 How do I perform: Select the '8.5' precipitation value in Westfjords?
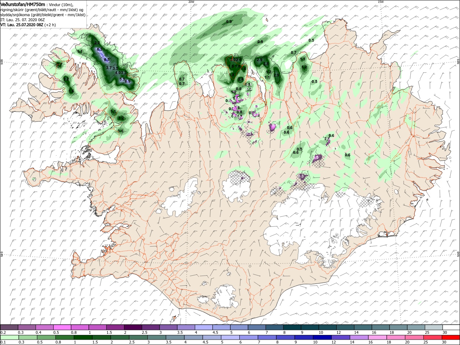(107, 60)
